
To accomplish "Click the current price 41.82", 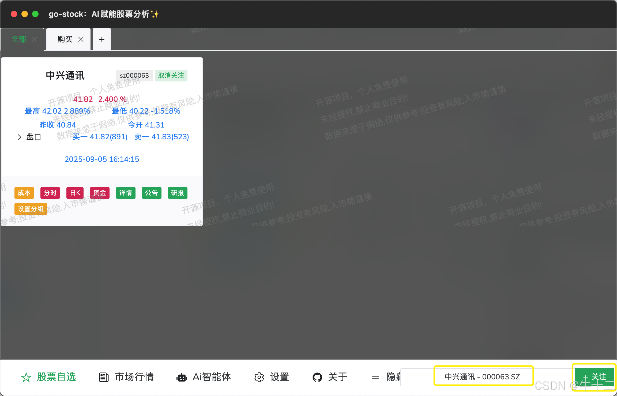I will pos(83,99).
